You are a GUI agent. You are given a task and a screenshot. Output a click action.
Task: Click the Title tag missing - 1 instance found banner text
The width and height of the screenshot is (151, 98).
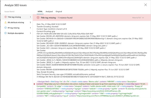56,18
